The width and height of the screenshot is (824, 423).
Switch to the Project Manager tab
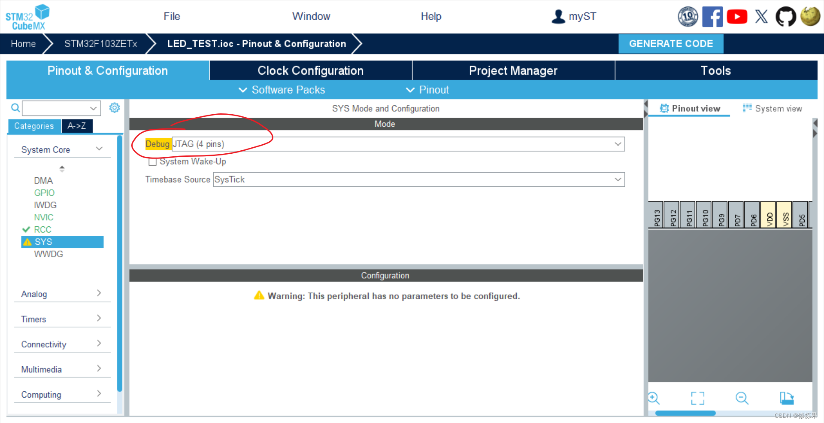(x=513, y=70)
